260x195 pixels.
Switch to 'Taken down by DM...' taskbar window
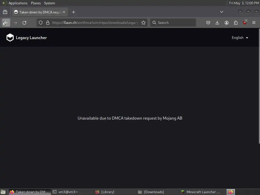click(x=30, y=192)
